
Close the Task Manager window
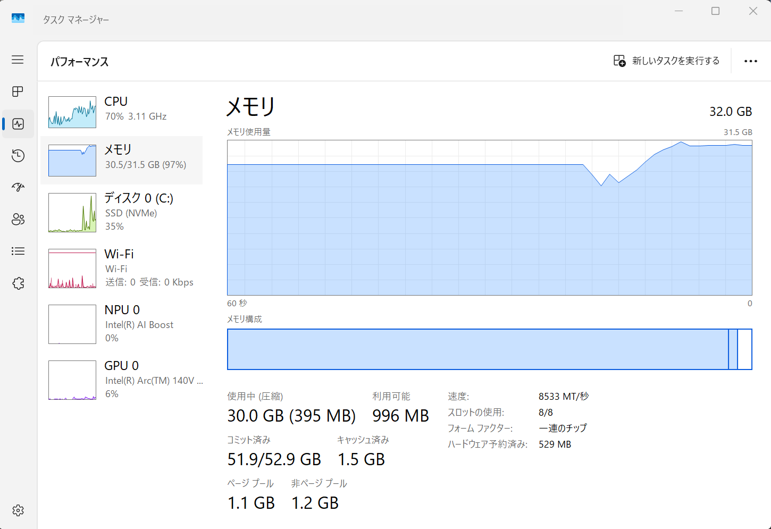[x=753, y=11]
